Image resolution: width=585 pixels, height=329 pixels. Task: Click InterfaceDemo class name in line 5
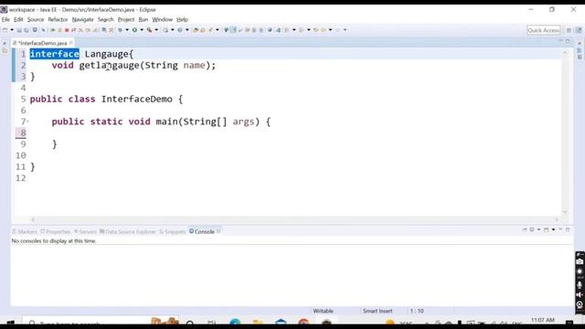coord(136,100)
